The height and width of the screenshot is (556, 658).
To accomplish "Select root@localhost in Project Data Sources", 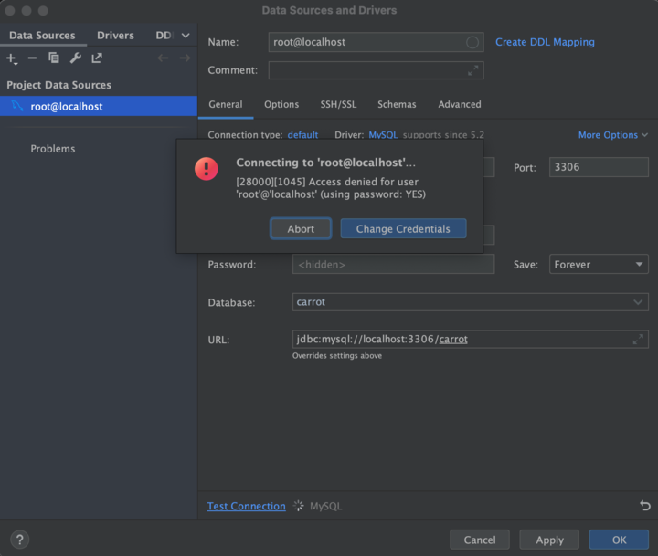I will click(99, 106).
